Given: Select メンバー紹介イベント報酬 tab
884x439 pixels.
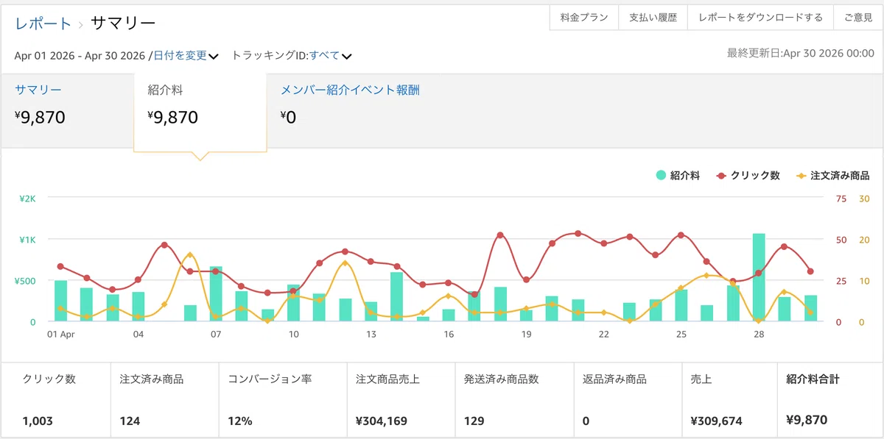Looking at the screenshot, I should point(350,90).
